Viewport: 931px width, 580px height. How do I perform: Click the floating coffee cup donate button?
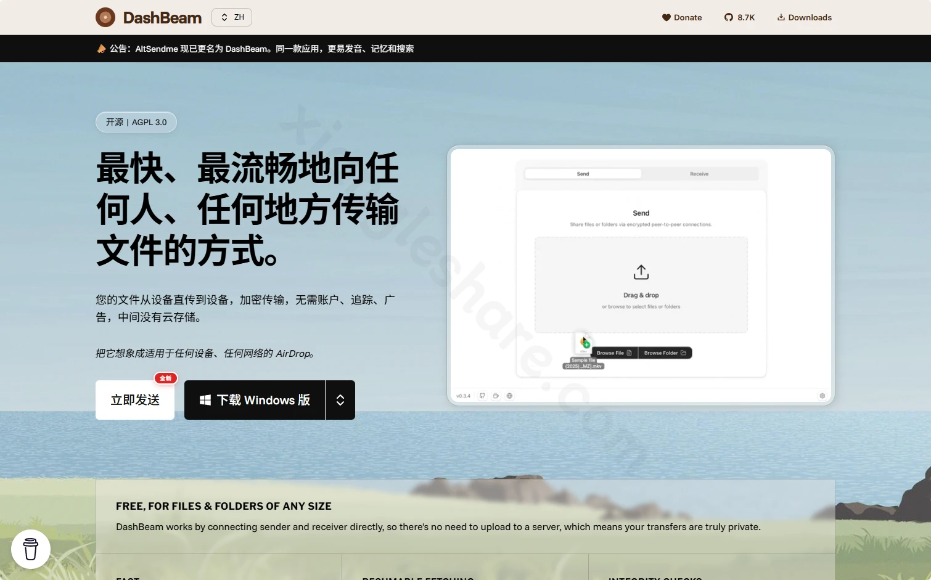click(x=31, y=549)
